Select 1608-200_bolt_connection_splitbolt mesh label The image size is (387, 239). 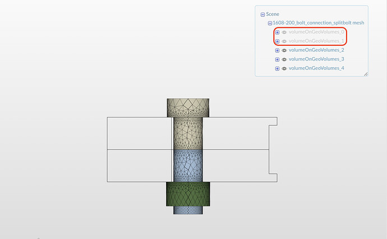click(319, 23)
